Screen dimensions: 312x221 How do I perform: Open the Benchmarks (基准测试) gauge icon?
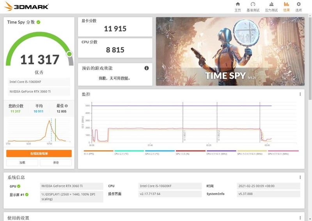pos(253,4)
